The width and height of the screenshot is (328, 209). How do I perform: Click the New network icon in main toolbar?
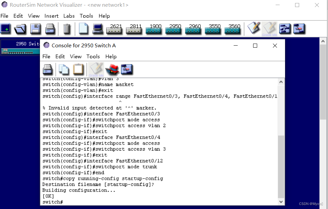tap(6, 29)
